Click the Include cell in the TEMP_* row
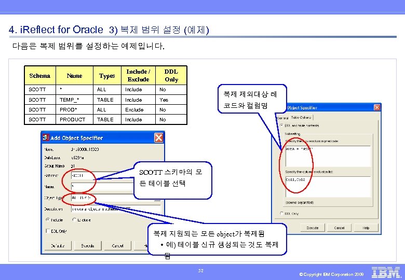Viewport: 405px width, 280px height. click(x=138, y=100)
